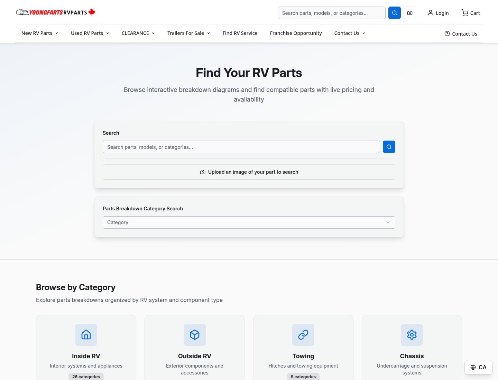Click the Login user icon
The image size is (498, 380).
point(431,13)
